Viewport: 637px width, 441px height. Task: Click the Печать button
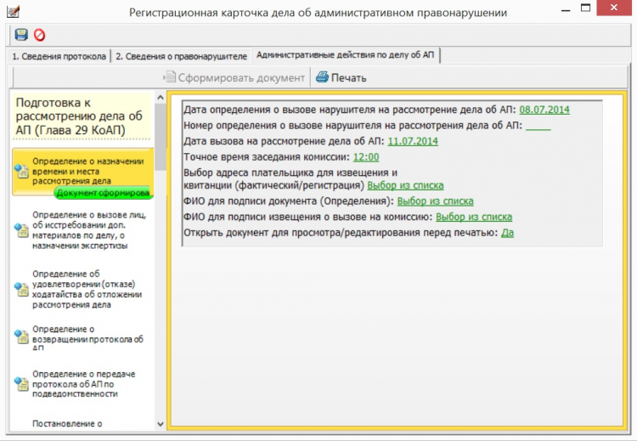(x=341, y=77)
